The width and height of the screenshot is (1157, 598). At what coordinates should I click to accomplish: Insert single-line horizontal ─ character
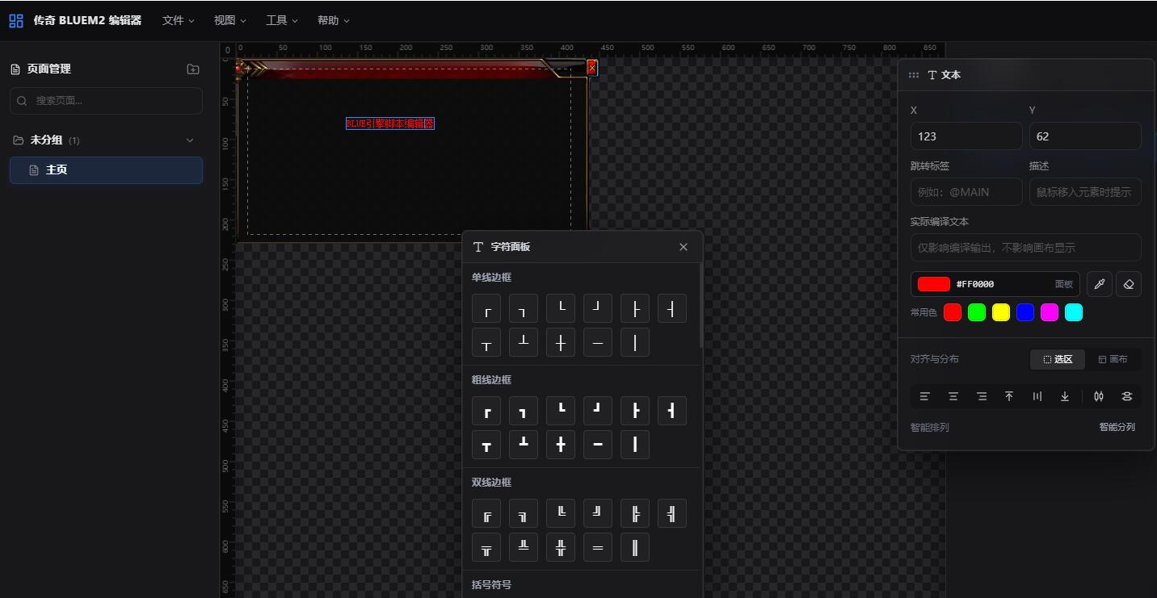[x=598, y=342]
